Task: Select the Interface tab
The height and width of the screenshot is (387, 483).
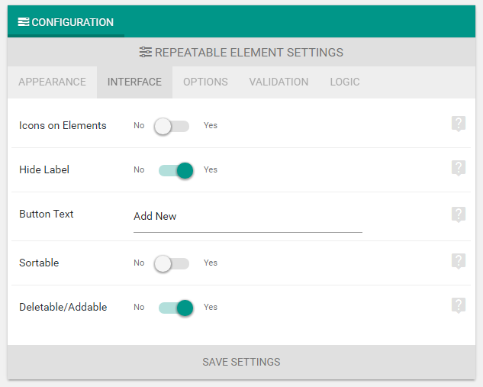Action: point(134,82)
